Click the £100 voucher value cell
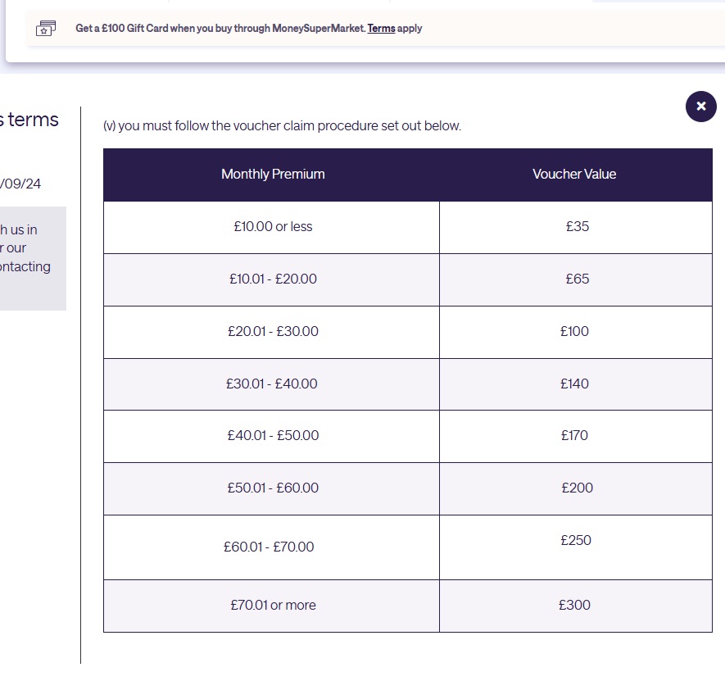 tap(574, 332)
